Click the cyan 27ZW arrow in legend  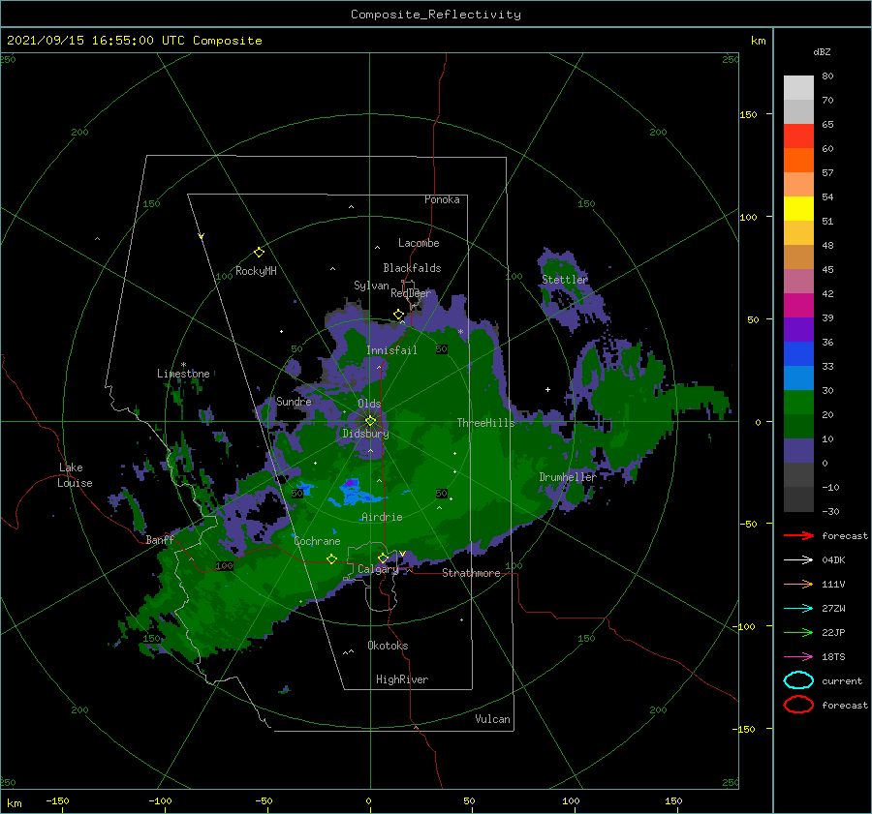(x=798, y=608)
